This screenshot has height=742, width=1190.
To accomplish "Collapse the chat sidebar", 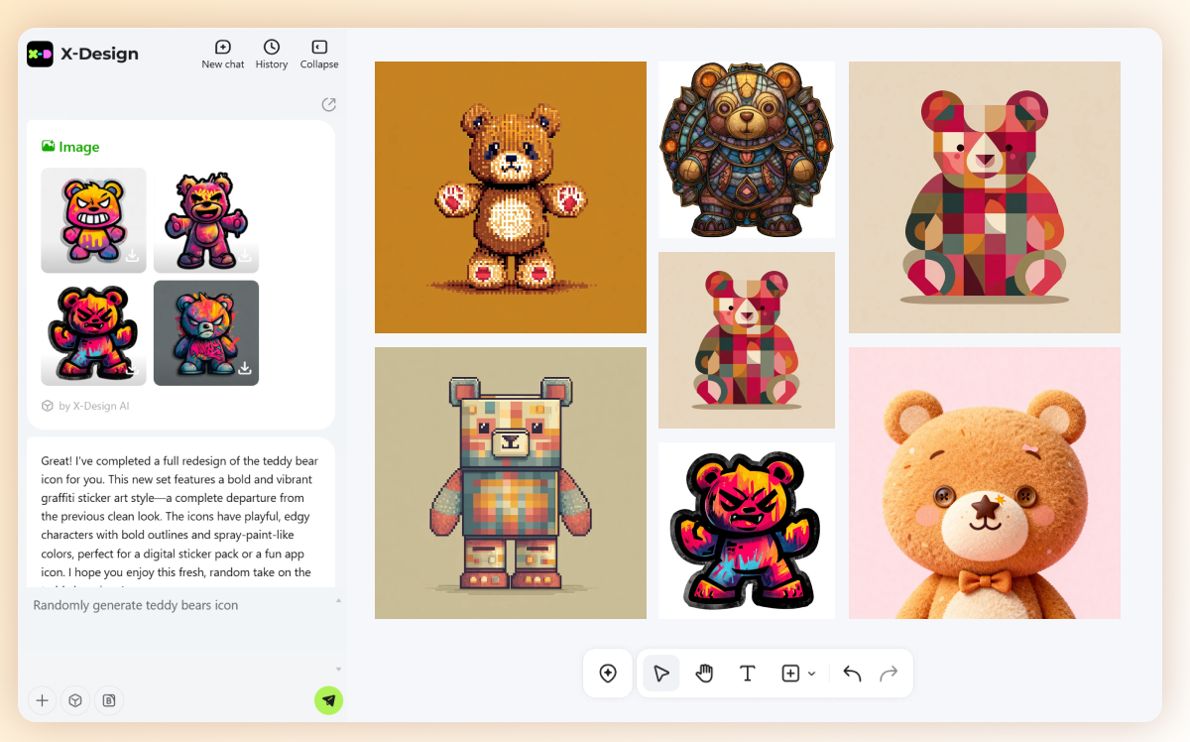I will 318,54.
